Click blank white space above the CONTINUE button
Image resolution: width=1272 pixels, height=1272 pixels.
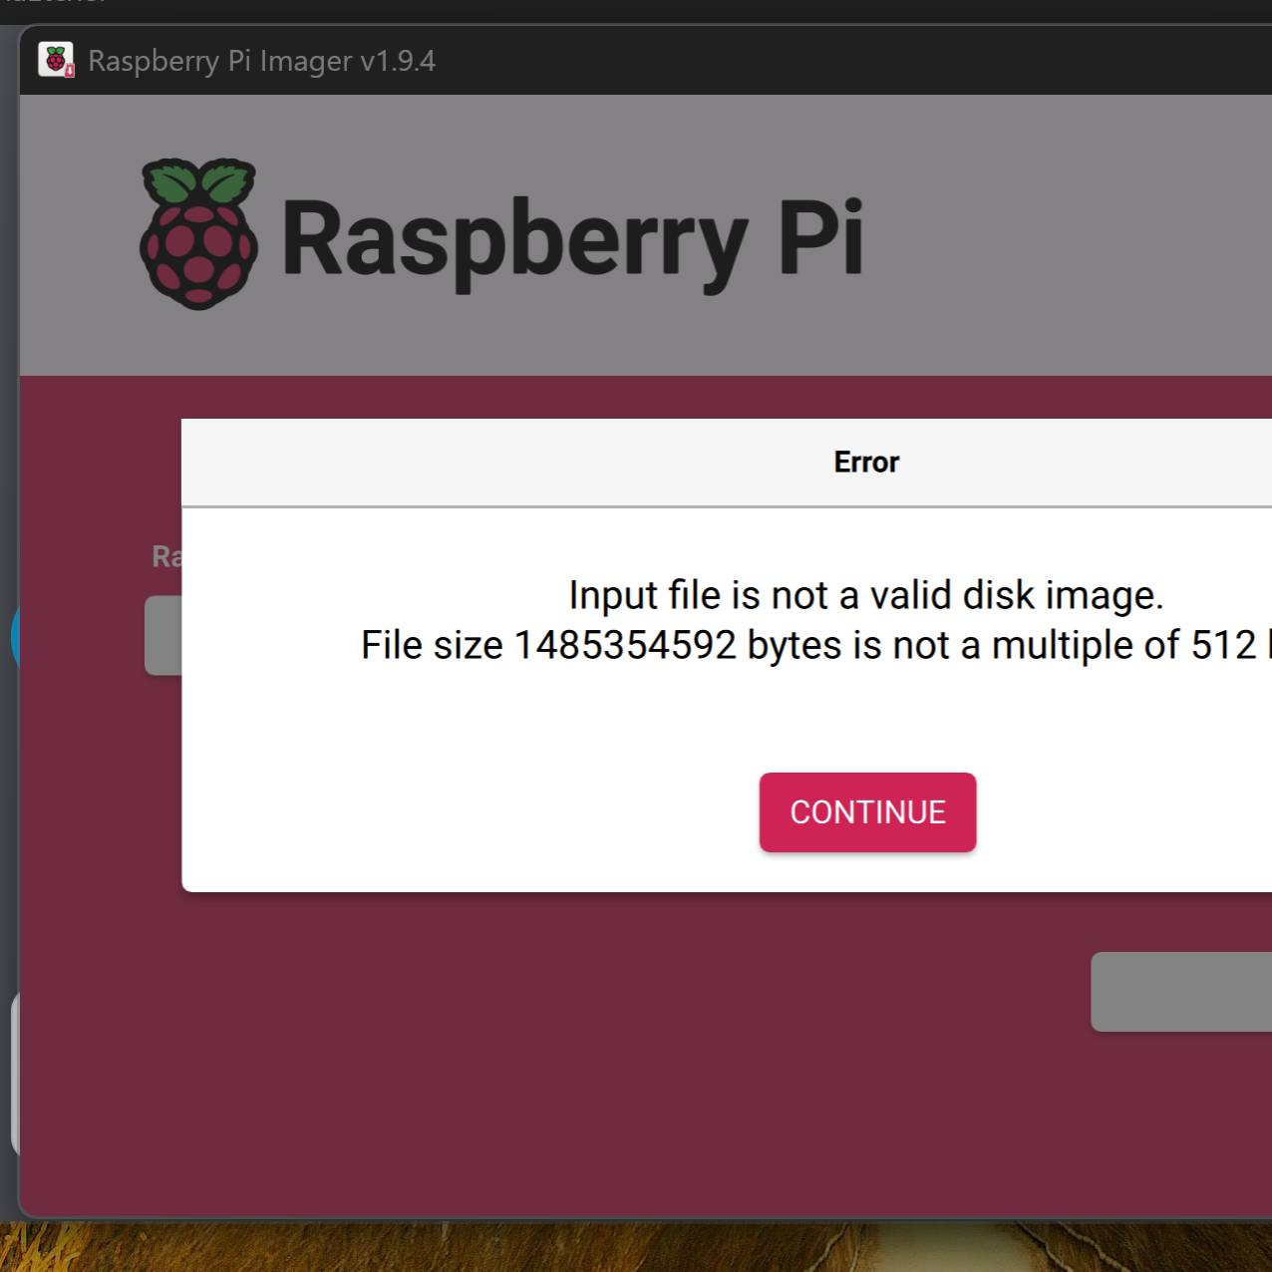pyautogui.click(x=865, y=718)
